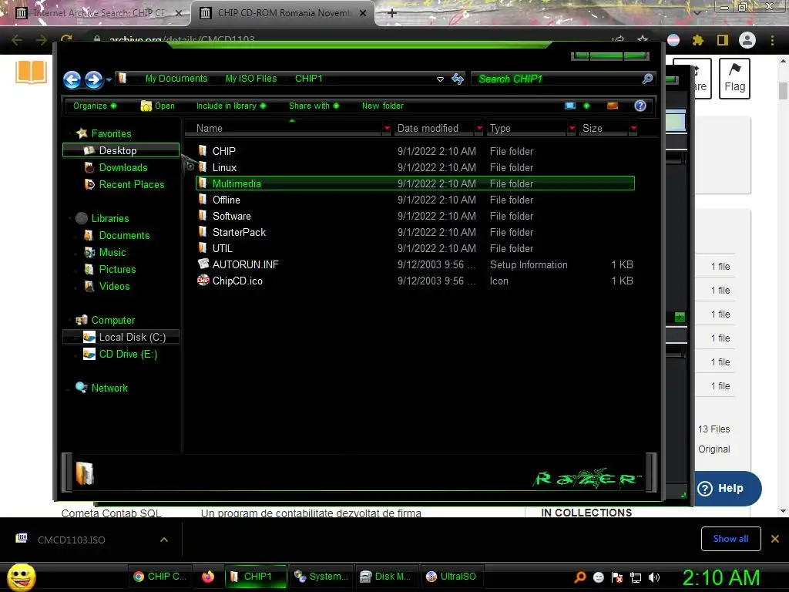Open browser profile avatar icon
This screenshot has width=789, height=592.
click(x=747, y=40)
